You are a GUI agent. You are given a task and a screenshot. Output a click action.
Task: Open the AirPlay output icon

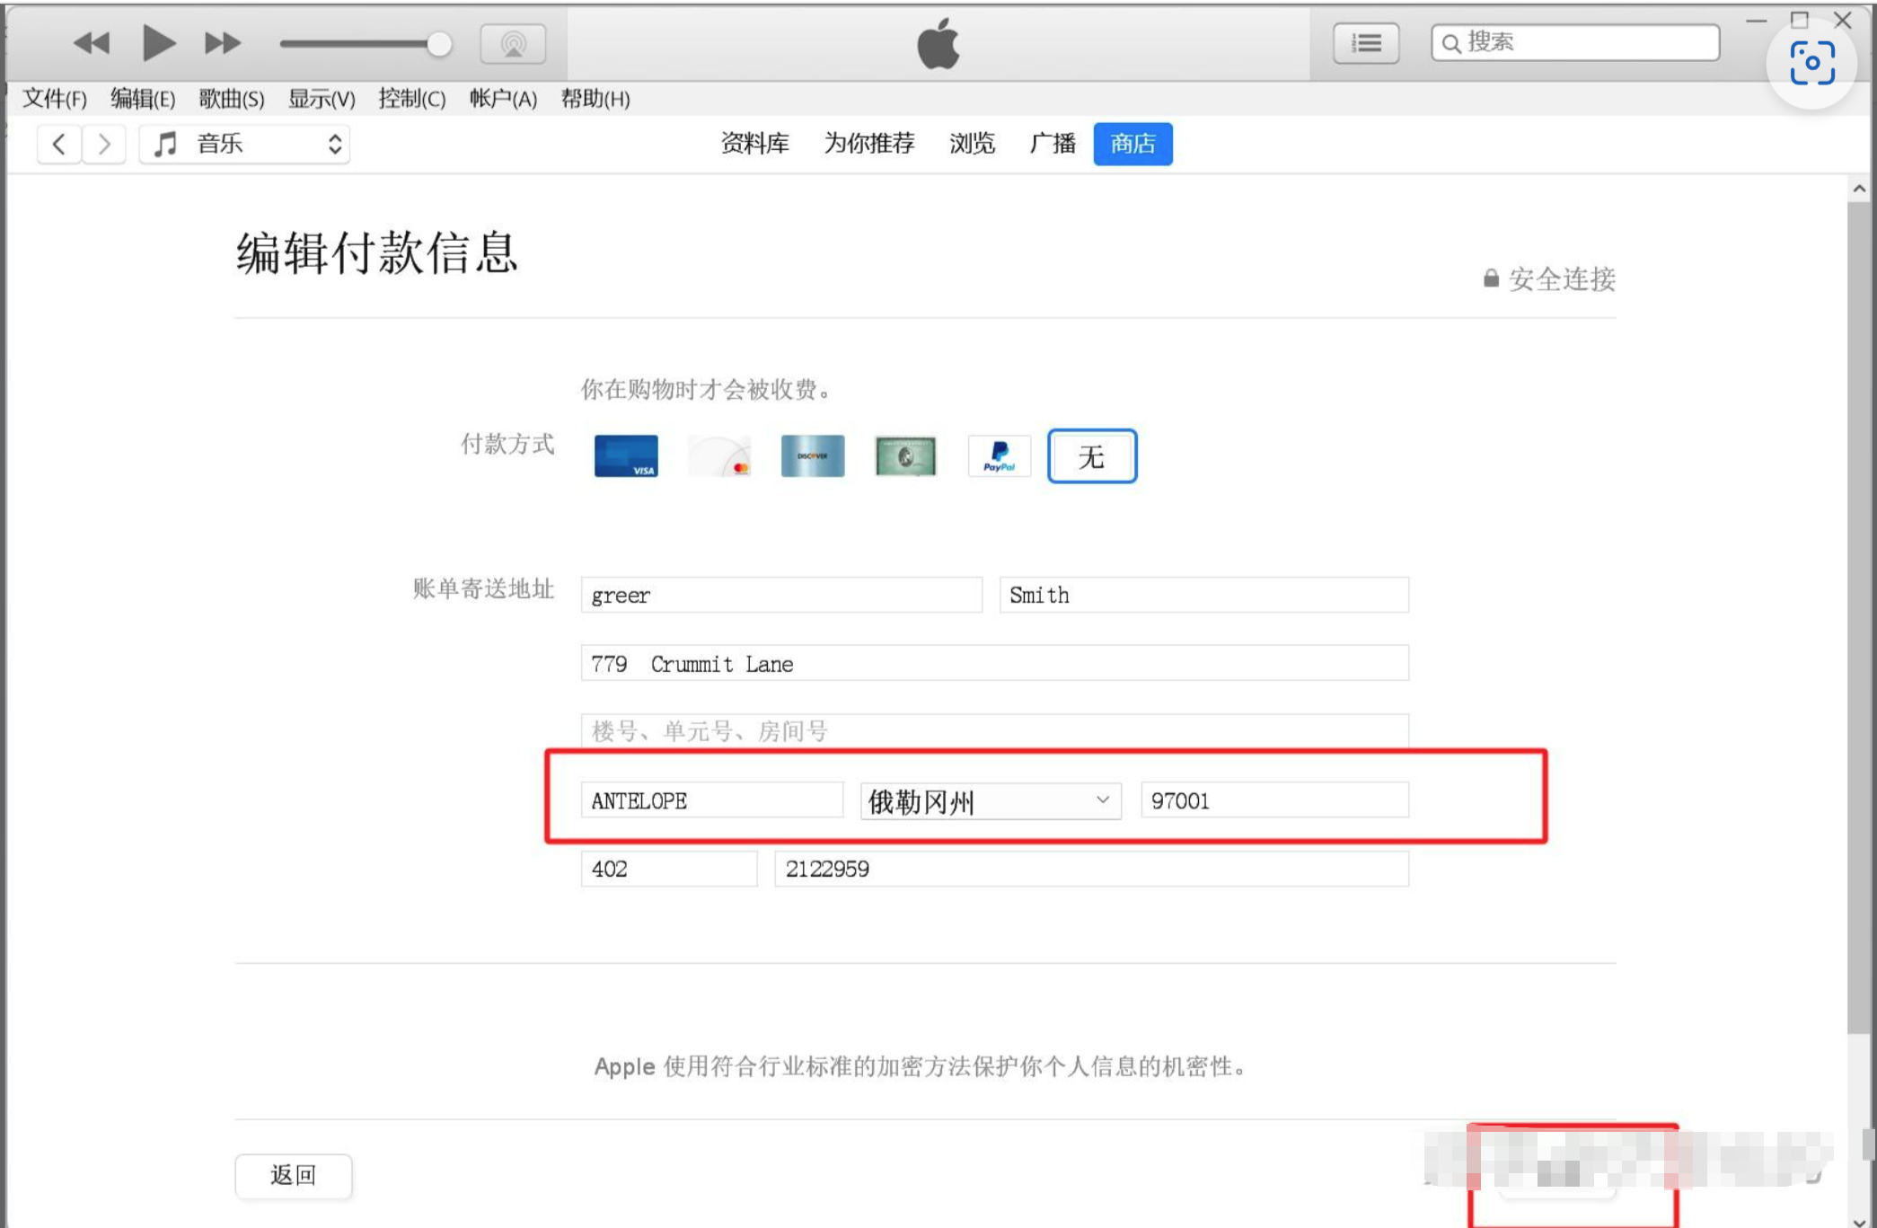point(514,43)
